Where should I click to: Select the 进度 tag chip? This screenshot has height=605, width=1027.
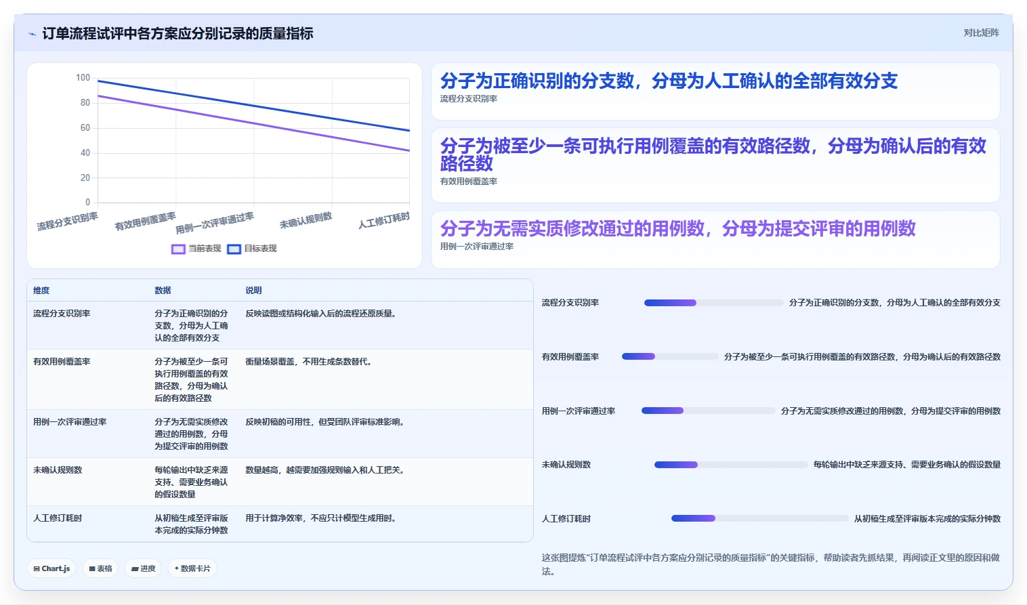(143, 568)
